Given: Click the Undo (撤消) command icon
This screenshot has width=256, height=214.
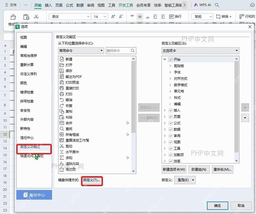Looking at the screenshot, I should (x=62, y=100).
